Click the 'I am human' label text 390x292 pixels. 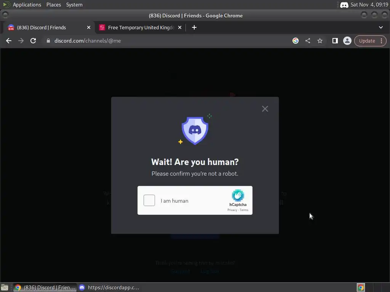[x=174, y=201]
